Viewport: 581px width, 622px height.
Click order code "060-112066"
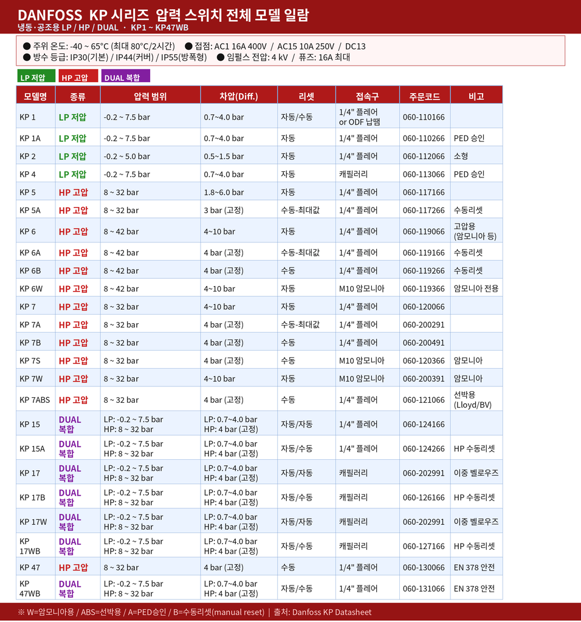point(424,156)
